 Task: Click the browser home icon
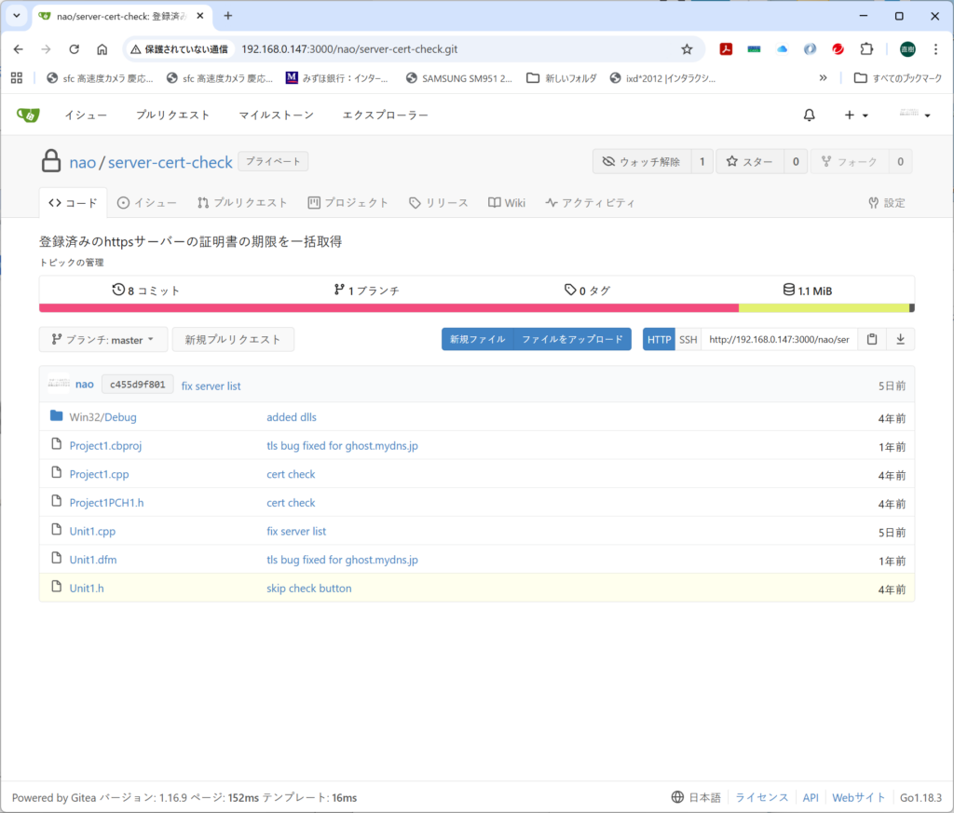(x=102, y=49)
